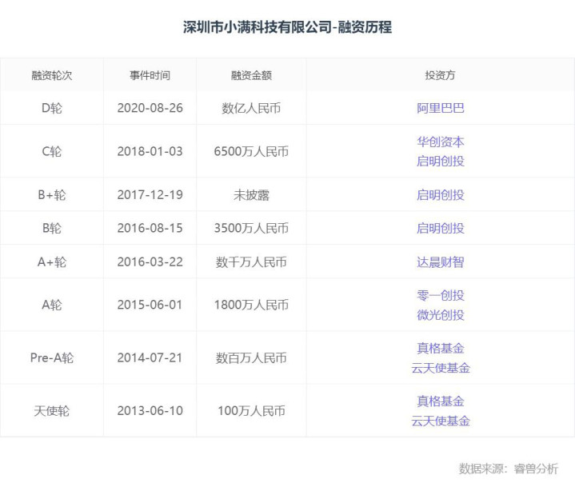Click the date 2017-12-19

click(150, 194)
